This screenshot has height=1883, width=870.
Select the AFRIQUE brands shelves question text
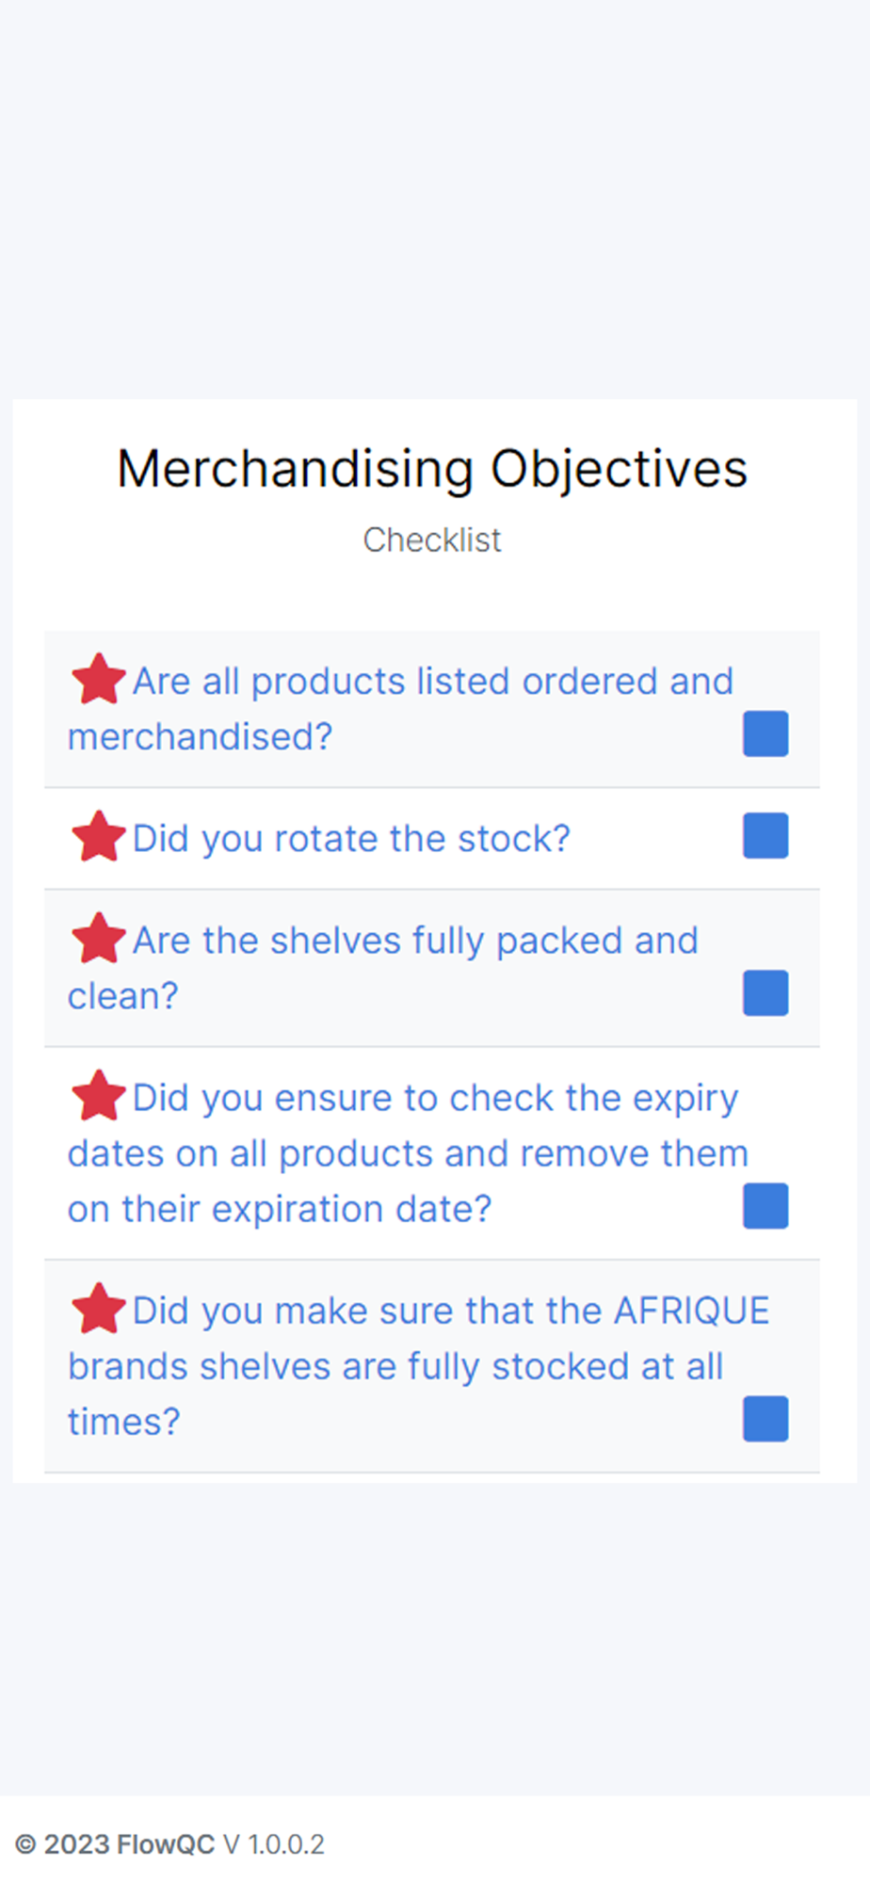[x=419, y=1366]
